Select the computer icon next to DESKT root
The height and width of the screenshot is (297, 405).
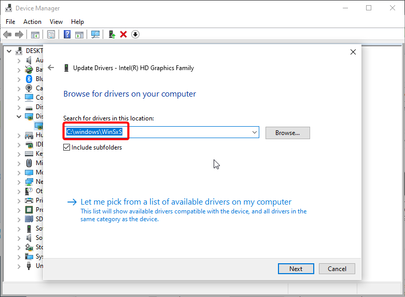point(19,51)
